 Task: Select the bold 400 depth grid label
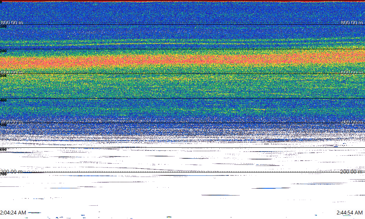pos(3,100)
